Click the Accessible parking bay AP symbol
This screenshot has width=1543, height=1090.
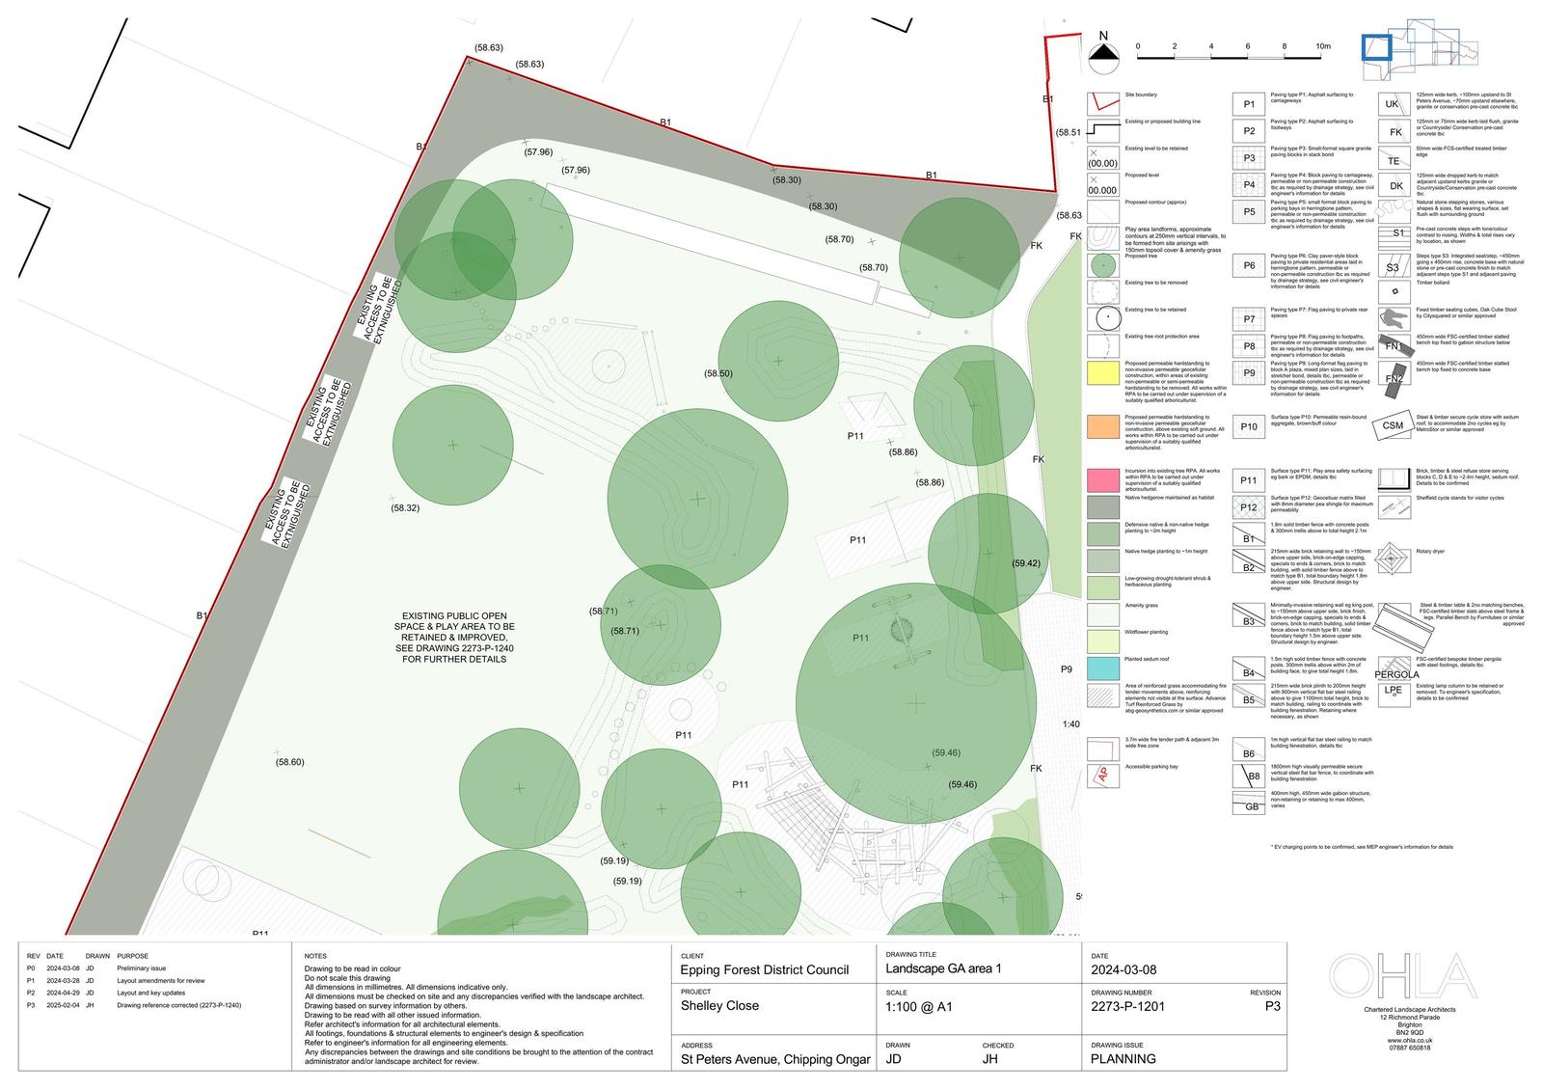[x=1102, y=775]
